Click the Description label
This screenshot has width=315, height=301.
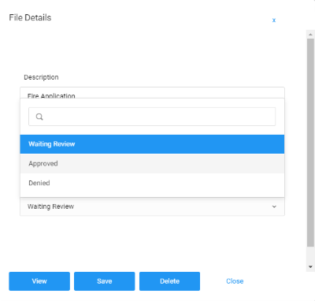[x=41, y=77]
